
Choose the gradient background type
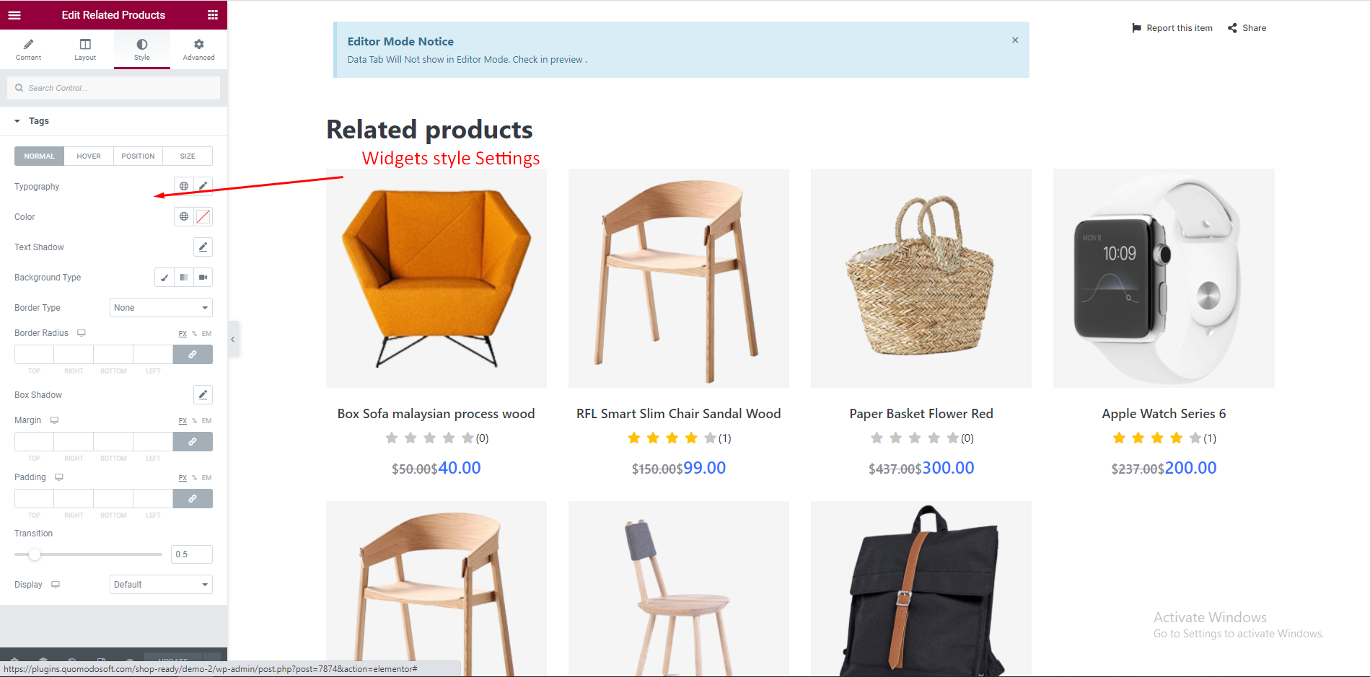(184, 278)
